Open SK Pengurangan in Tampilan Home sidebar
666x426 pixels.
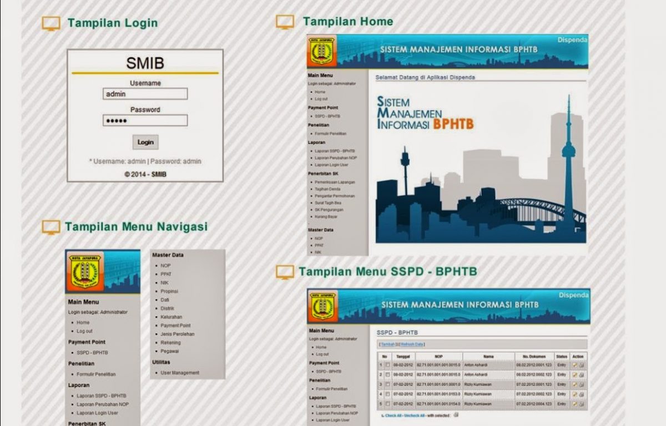(329, 210)
